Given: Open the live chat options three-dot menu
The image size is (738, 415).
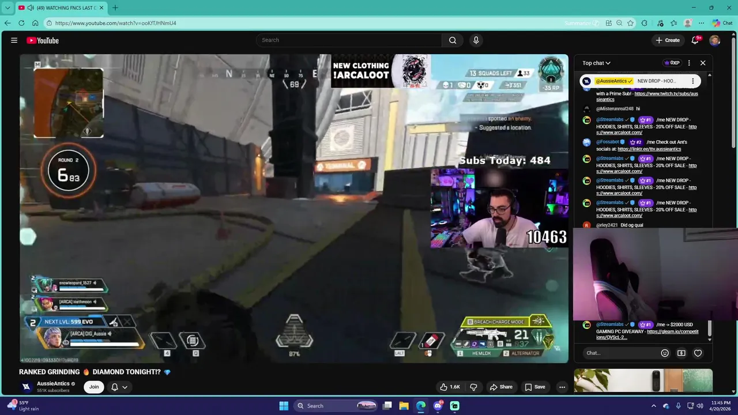Looking at the screenshot, I should tap(689, 63).
